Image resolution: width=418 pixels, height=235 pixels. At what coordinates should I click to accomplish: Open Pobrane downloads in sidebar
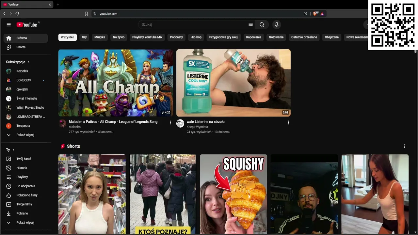(x=26, y=213)
